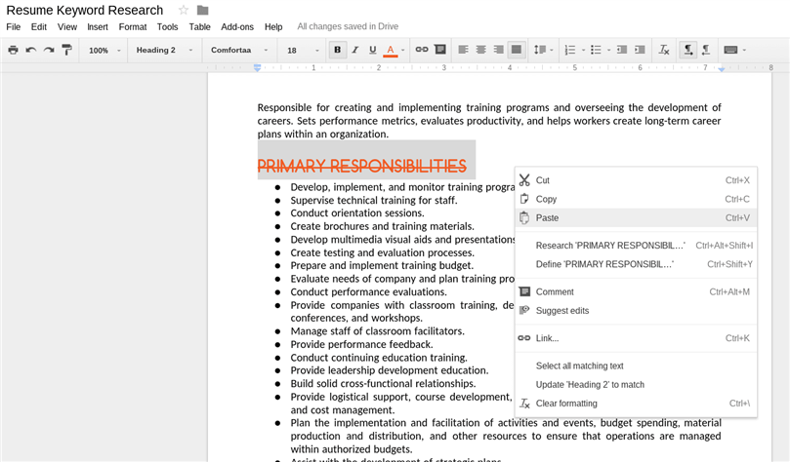The width and height of the screenshot is (790, 462).
Task: Click the Print icon in toolbar
Action: (x=13, y=50)
